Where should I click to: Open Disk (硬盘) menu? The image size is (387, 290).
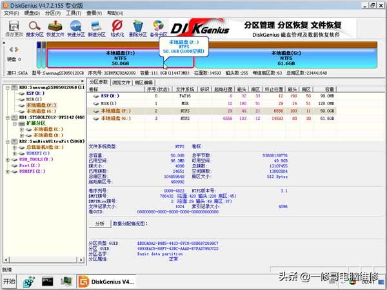[x=32, y=13]
